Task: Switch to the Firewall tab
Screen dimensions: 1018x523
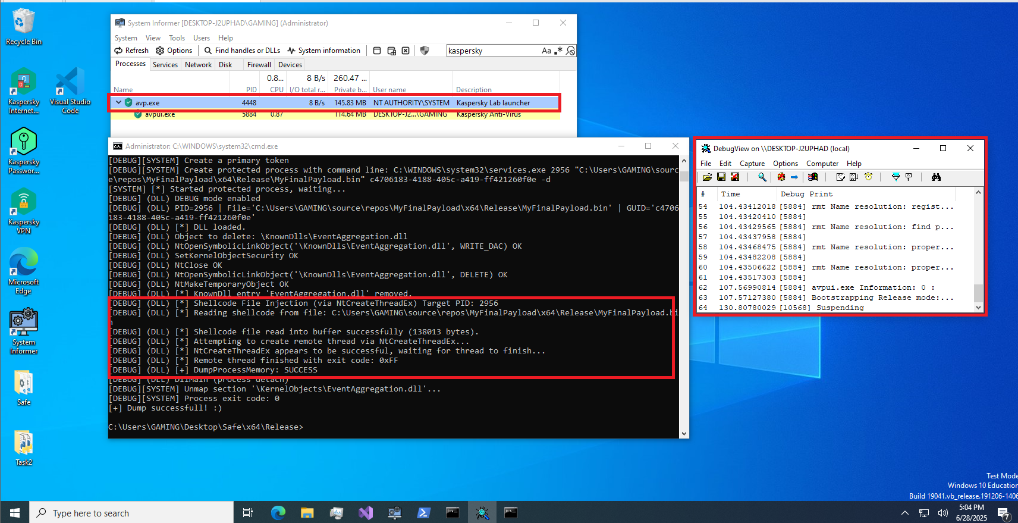Action: 259,65
